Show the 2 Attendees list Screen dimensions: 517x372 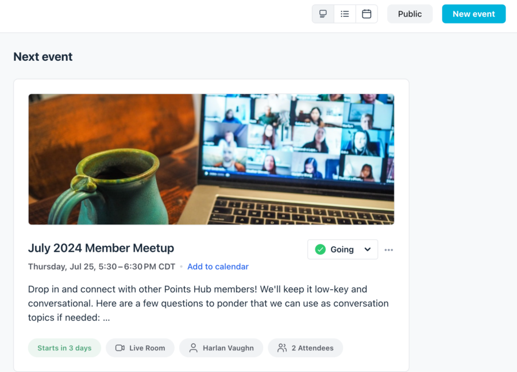306,348
